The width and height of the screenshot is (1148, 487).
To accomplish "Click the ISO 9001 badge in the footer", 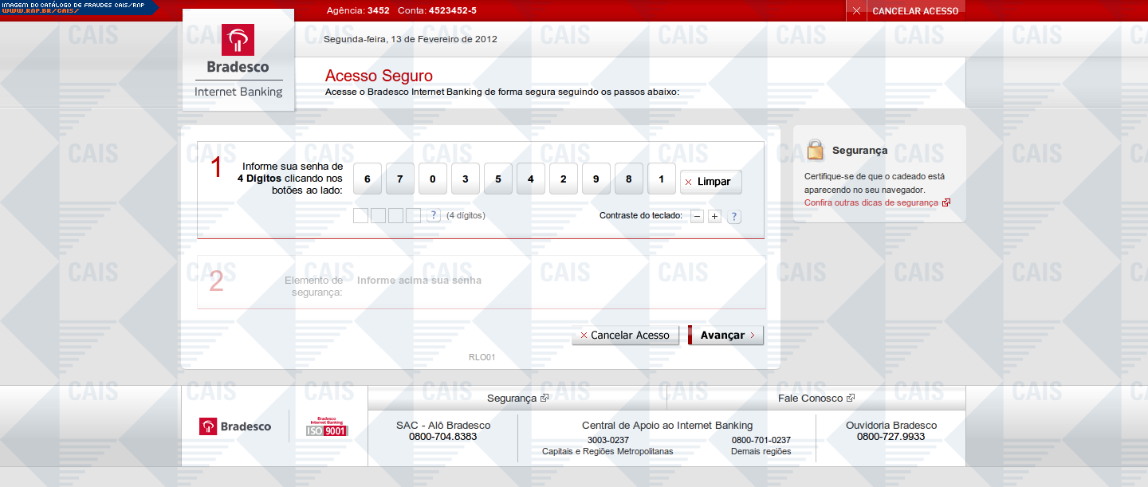I will [x=327, y=427].
